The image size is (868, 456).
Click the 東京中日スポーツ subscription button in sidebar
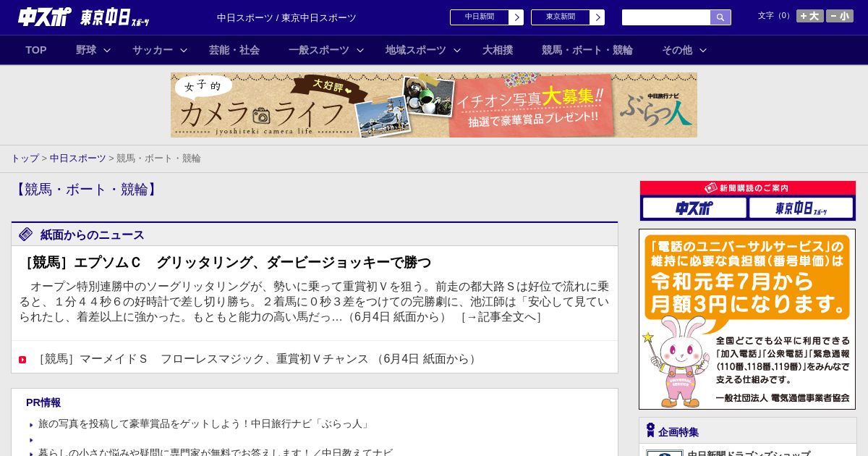[801, 208]
